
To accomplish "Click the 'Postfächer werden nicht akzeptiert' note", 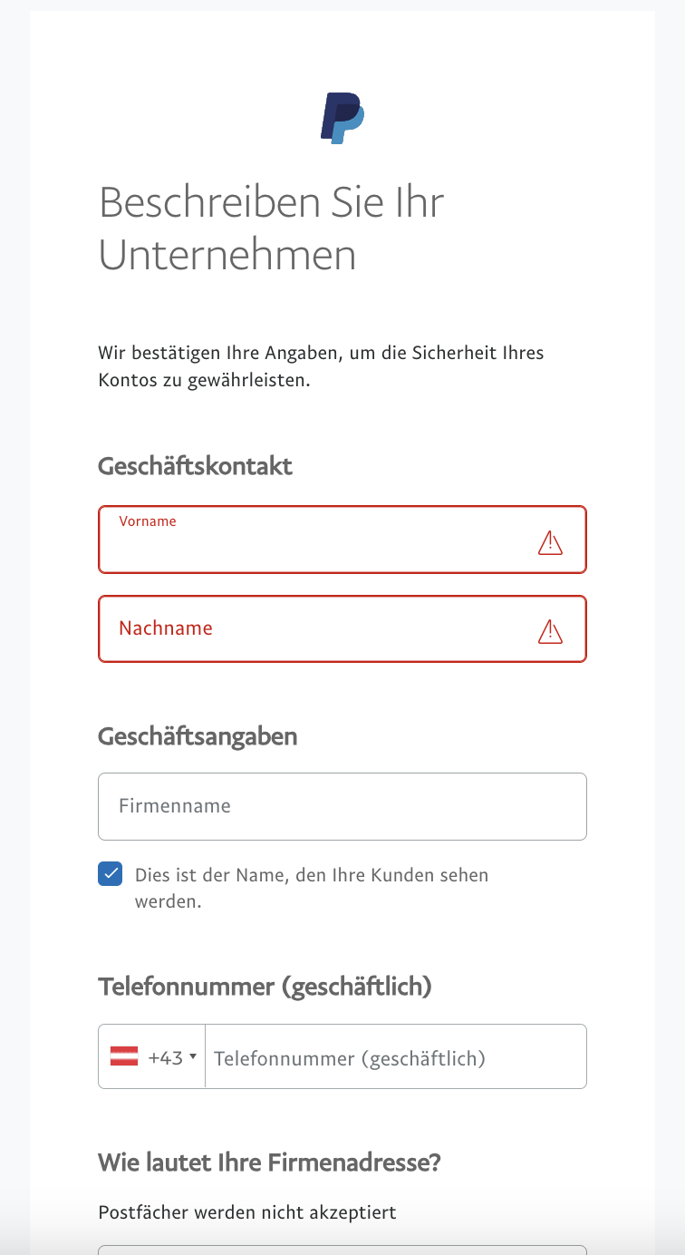I will [x=247, y=1212].
